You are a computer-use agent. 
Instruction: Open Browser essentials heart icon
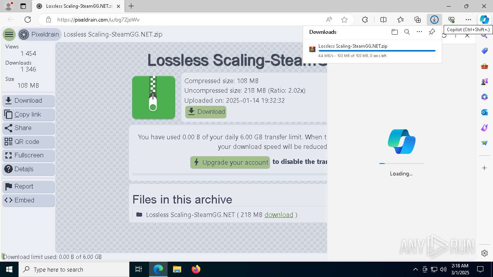coord(451,20)
